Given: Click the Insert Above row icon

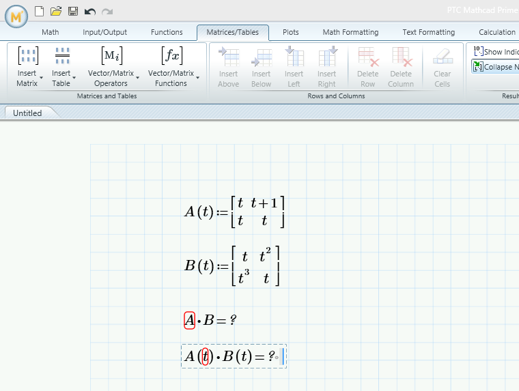Looking at the screenshot, I should [x=229, y=57].
